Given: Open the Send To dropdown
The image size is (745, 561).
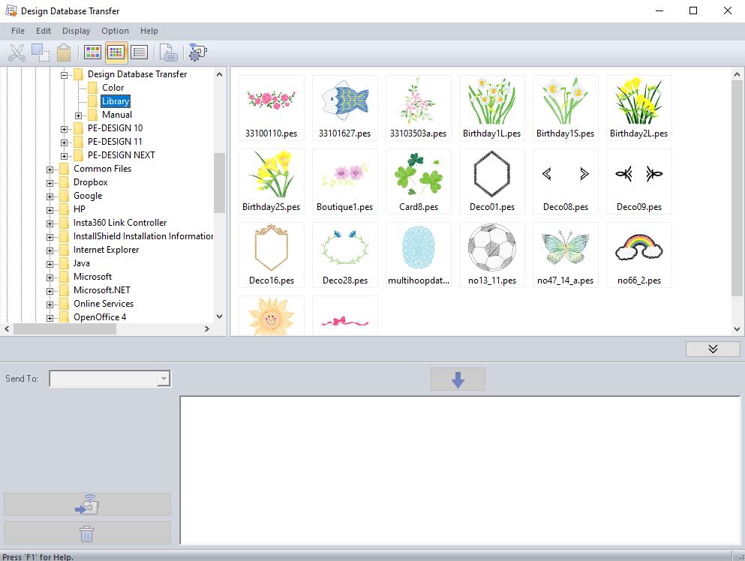Looking at the screenshot, I should 164,379.
